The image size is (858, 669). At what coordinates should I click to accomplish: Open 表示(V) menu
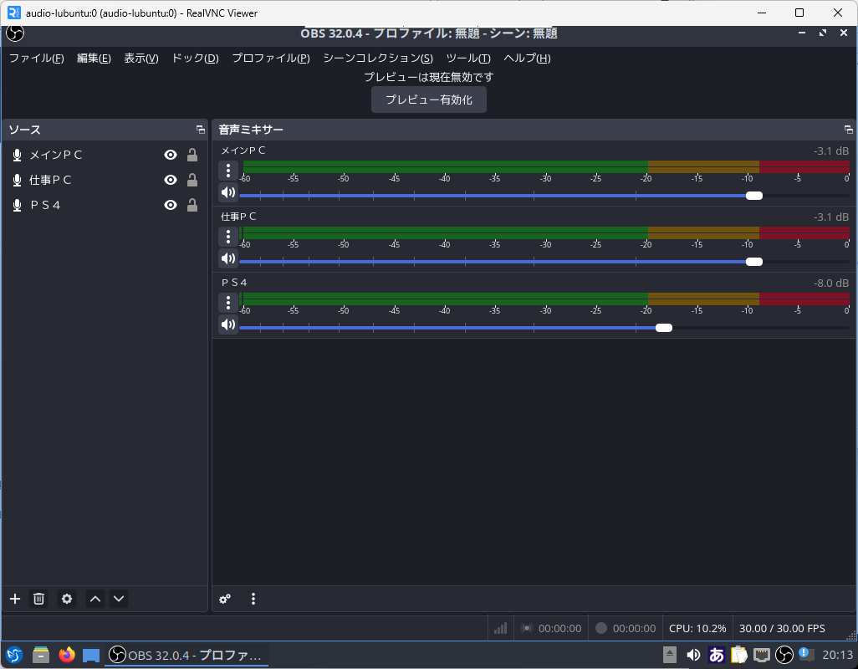click(x=141, y=58)
